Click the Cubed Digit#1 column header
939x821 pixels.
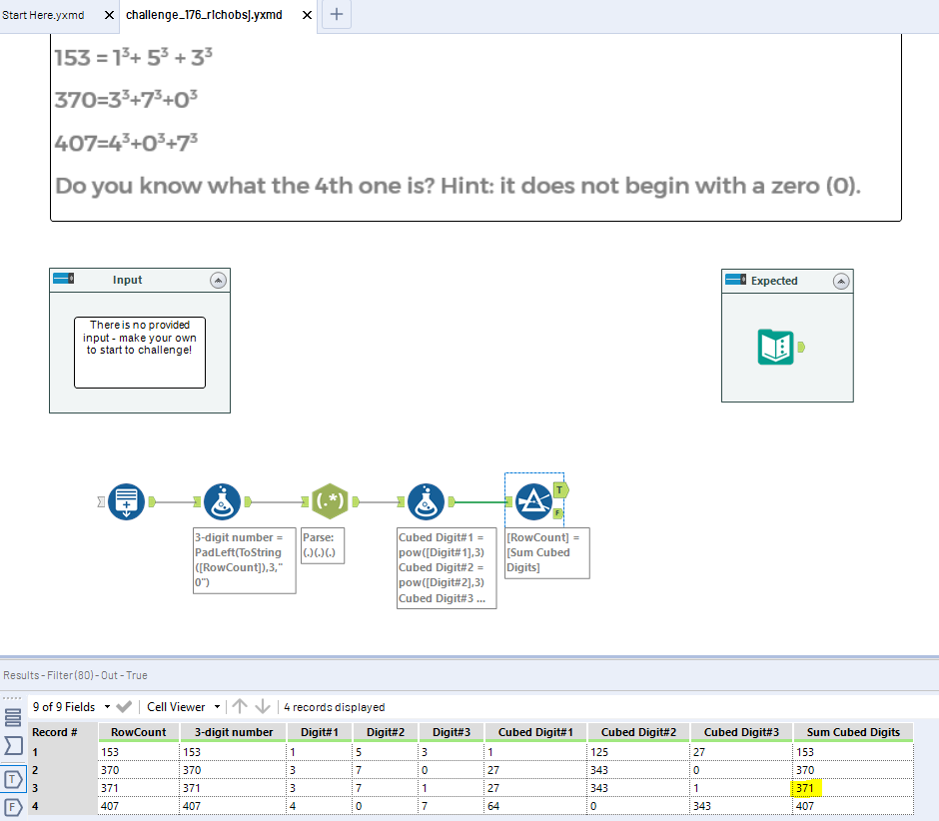[536, 732]
